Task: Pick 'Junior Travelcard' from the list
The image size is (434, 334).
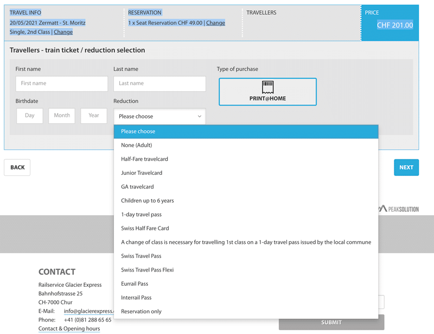Action: [x=246, y=173]
